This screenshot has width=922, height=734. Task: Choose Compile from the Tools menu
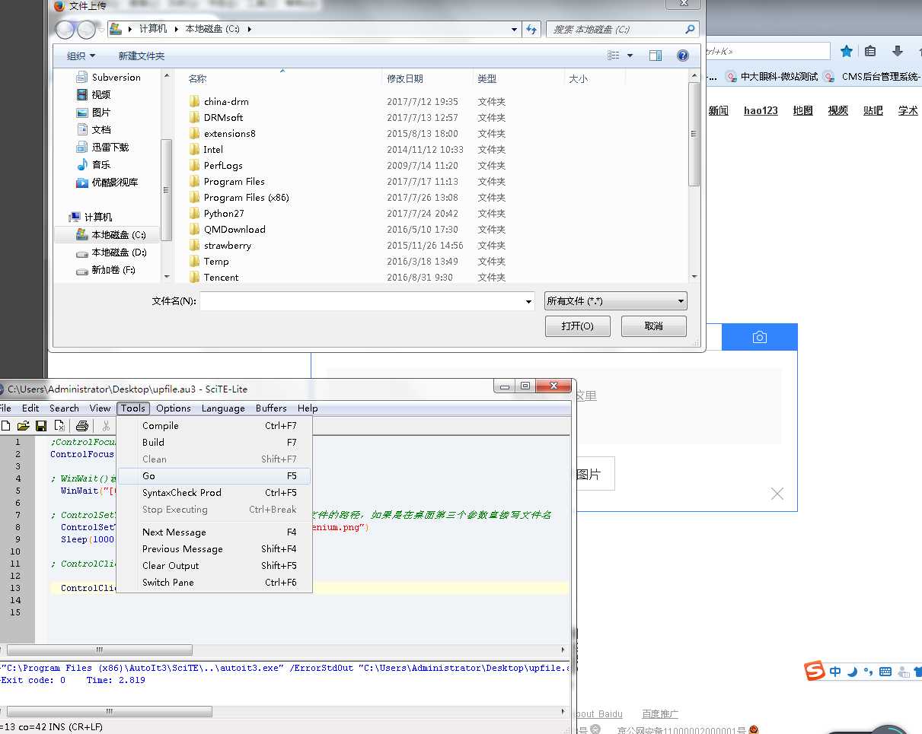[214, 426]
